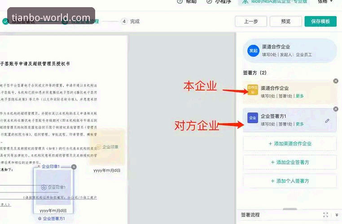The width and height of the screenshot is (342, 224).
Task: Open the 张杨 user dropdown
Action: [325, 2]
